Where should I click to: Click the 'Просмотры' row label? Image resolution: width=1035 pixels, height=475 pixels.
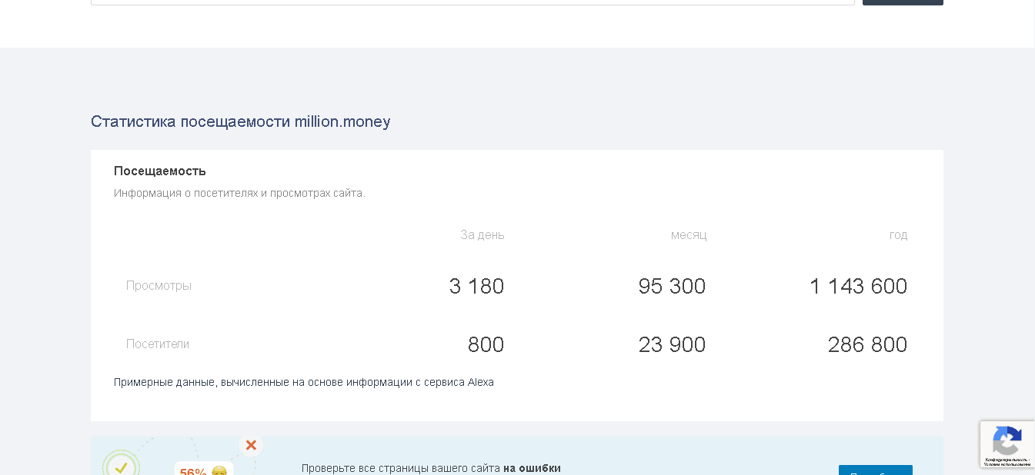[x=159, y=285]
